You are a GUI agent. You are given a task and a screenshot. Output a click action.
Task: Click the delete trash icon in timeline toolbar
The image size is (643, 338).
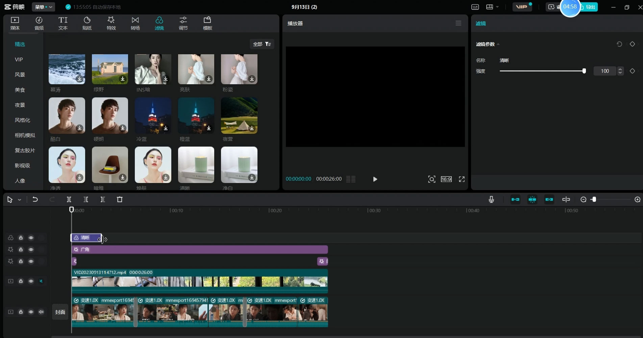pyautogui.click(x=120, y=199)
